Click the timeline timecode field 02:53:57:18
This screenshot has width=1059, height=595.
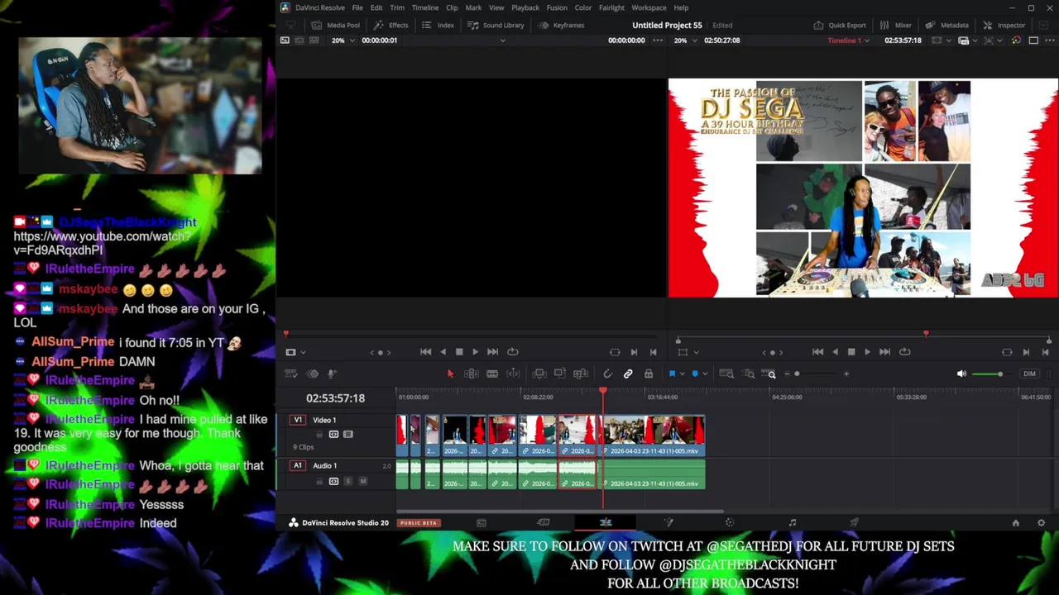335,398
